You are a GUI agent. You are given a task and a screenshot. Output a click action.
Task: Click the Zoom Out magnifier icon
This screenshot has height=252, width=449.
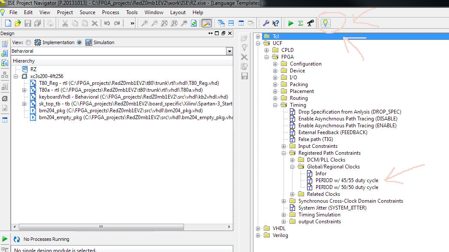154,23
